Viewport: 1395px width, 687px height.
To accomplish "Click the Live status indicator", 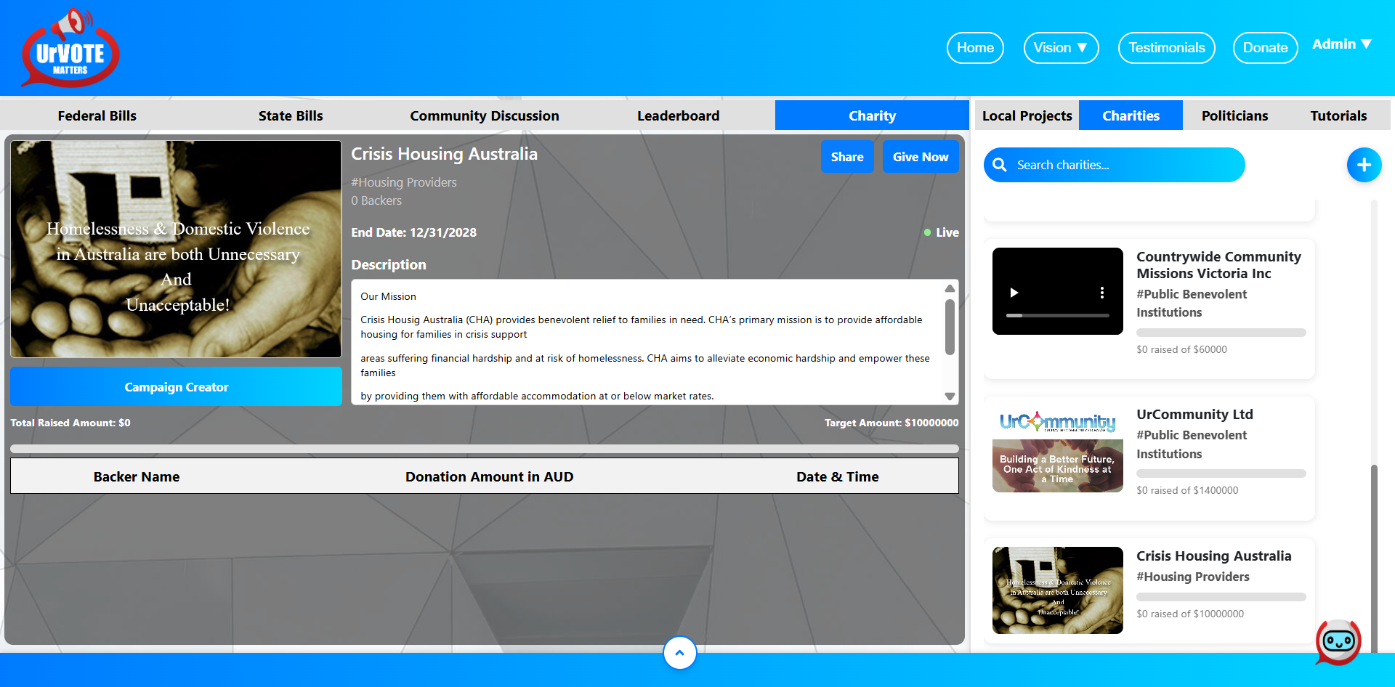I will point(941,232).
